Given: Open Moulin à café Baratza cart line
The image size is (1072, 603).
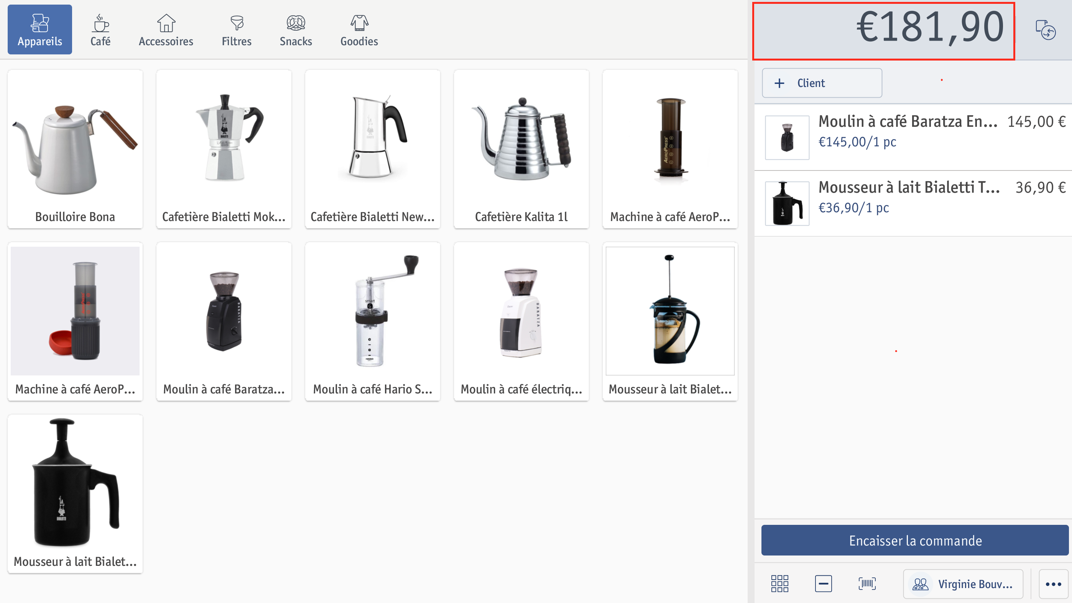Looking at the screenshot, I should pyautogui.click(x=913, y=137).
